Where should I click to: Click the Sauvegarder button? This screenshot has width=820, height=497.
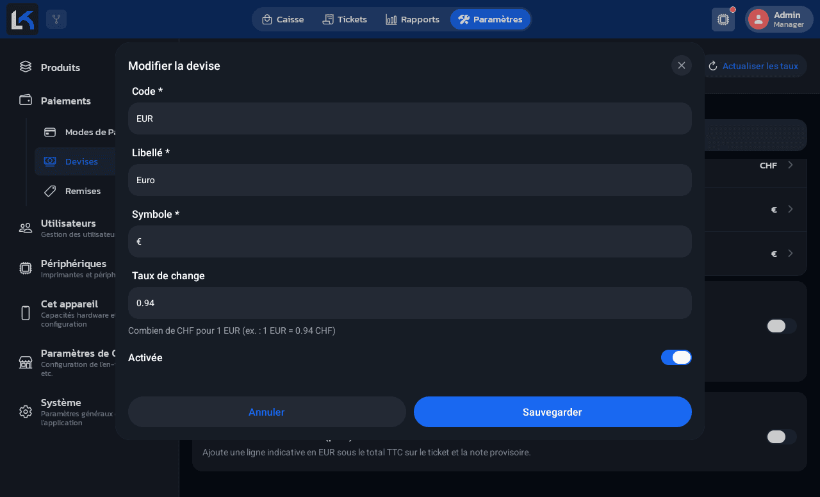point(553,412)
